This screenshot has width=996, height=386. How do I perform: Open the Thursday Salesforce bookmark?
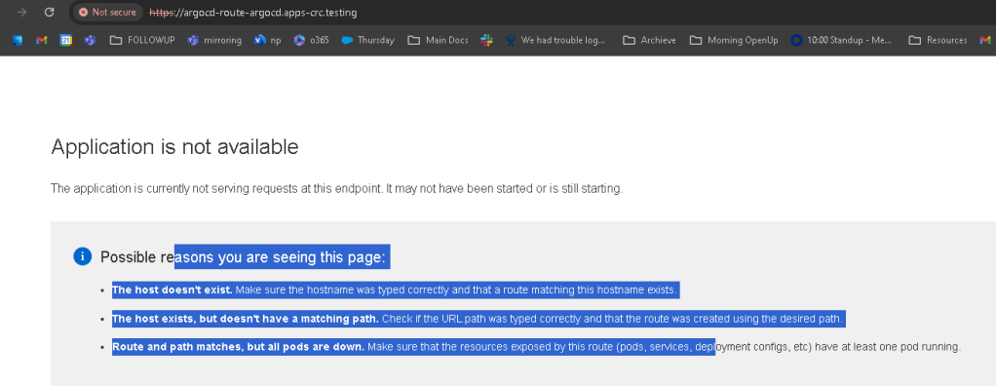coord(367,40)
